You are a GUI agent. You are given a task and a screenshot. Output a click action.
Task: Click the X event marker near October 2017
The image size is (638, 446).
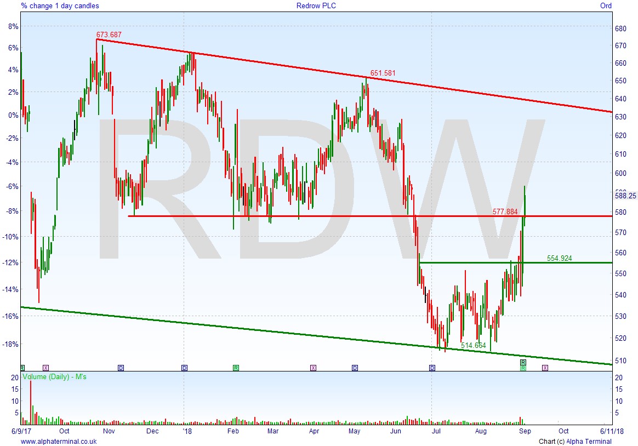click(45, 368)
